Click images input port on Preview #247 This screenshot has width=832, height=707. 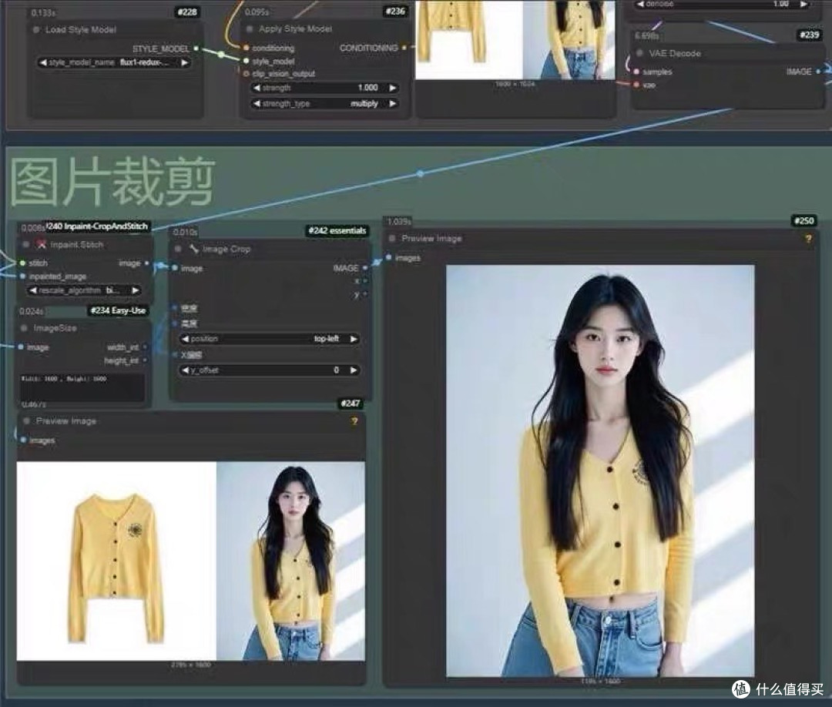click(23, 440)
